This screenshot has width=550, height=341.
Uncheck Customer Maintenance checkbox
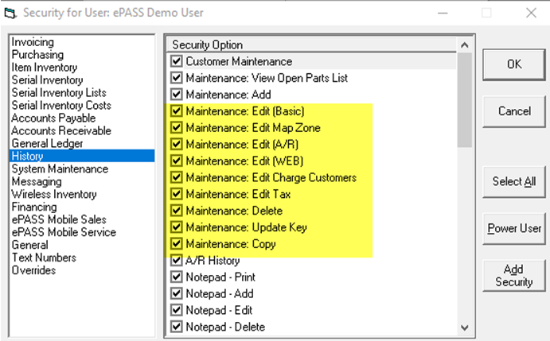click(176, 61)
